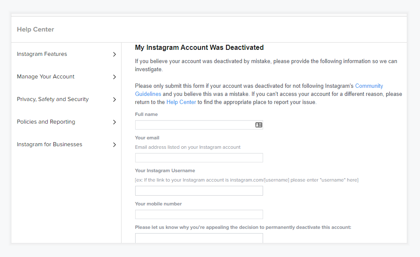Expand the Instagram Features chevron
The height and width of the screenshot is (257, 420).
pos(114,55)
